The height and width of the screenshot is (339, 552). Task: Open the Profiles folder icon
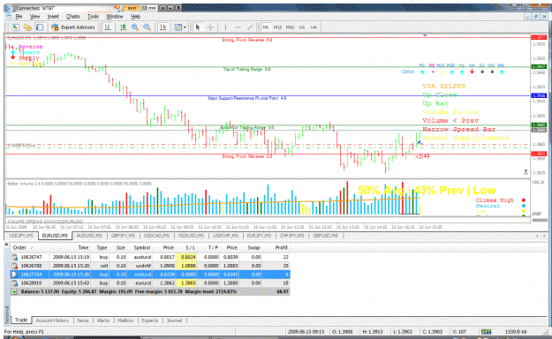(27, 27)
